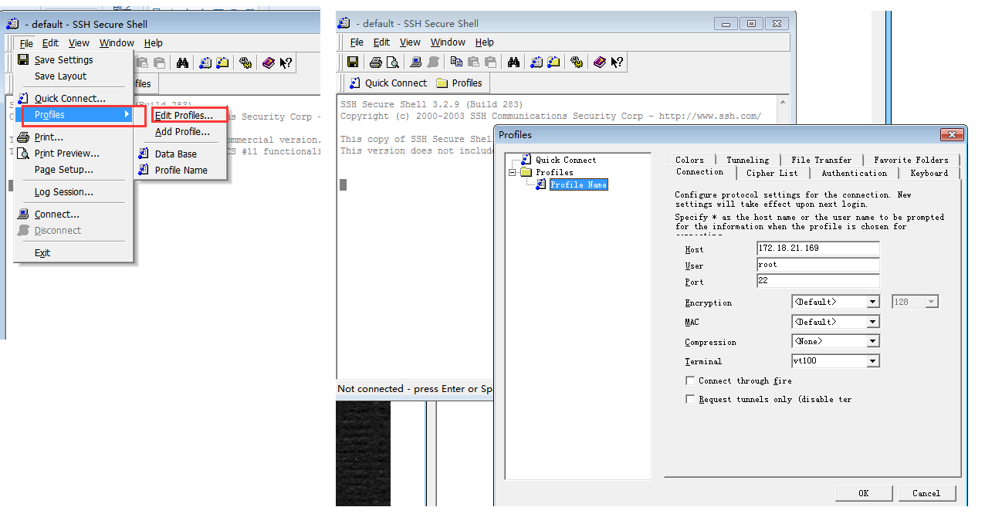Click binoculars Find icon in right window toolbar
This screenshot has width=985, height=524.
click(x=515, y=63)
